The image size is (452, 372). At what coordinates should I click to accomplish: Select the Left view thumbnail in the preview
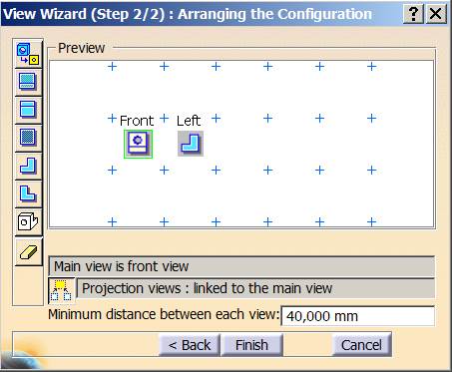click(x=191, y=144)
